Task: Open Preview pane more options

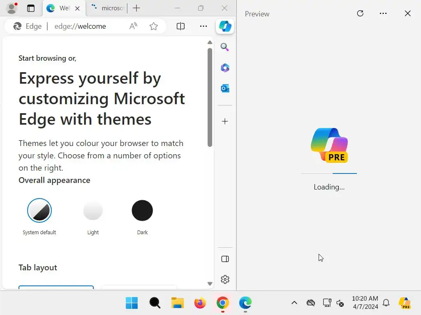Action: click(383, 14)
